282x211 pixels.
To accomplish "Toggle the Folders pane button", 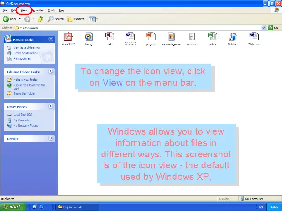I will tap(76, 19).
